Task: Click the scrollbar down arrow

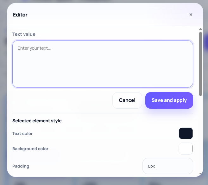Action: tap(200, 174)
